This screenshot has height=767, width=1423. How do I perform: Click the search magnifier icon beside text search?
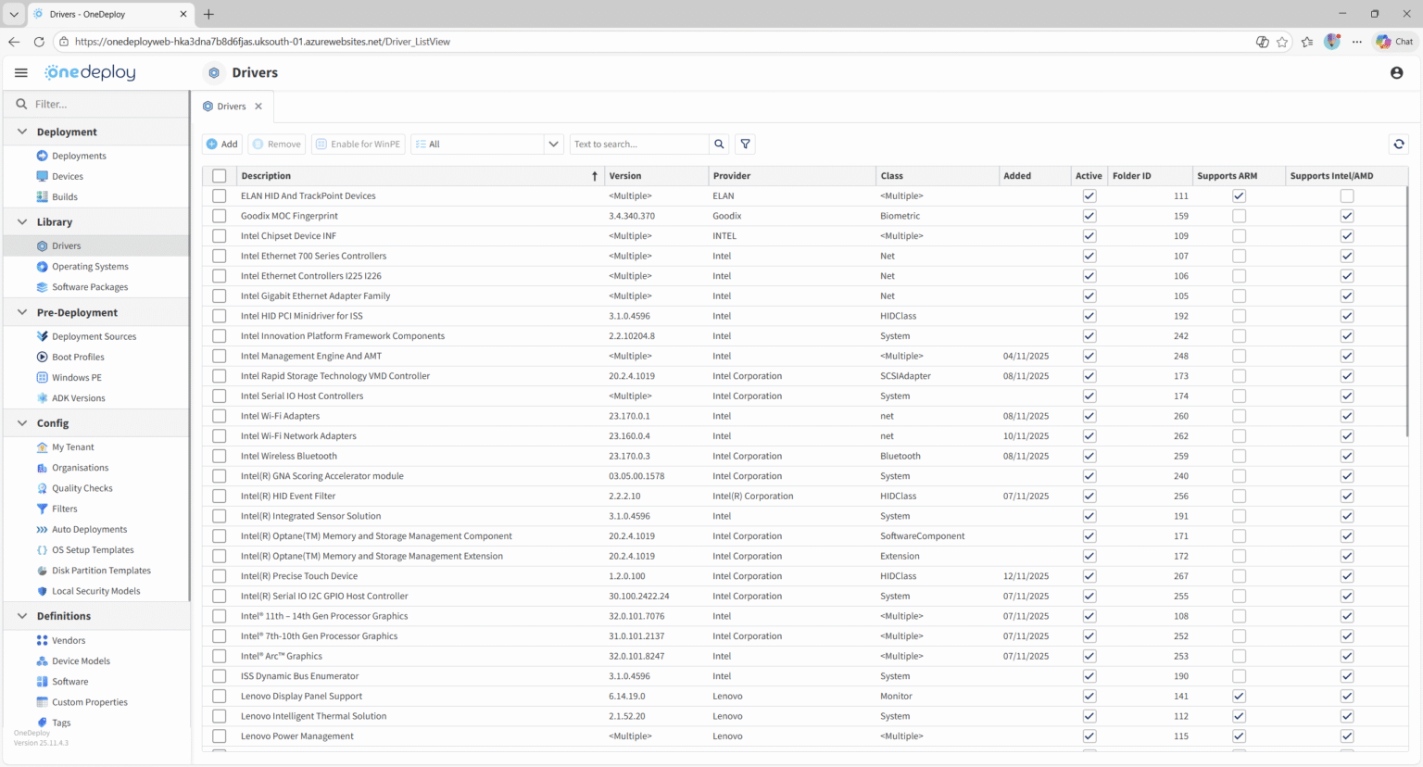[719, 145]
